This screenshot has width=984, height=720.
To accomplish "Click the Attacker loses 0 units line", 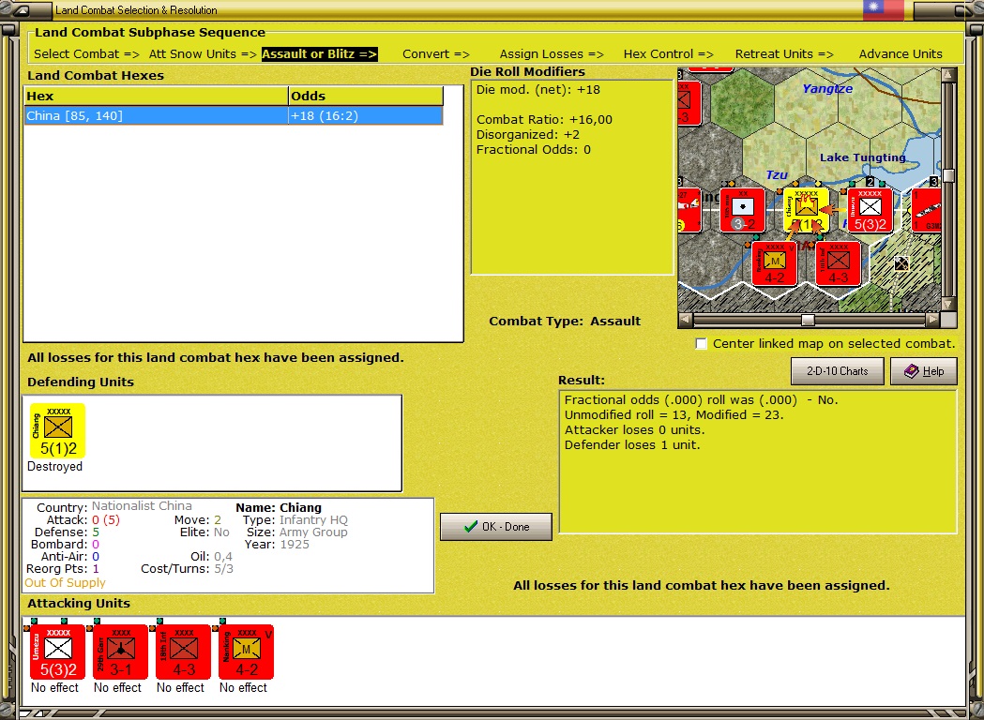I will [634, 429].
